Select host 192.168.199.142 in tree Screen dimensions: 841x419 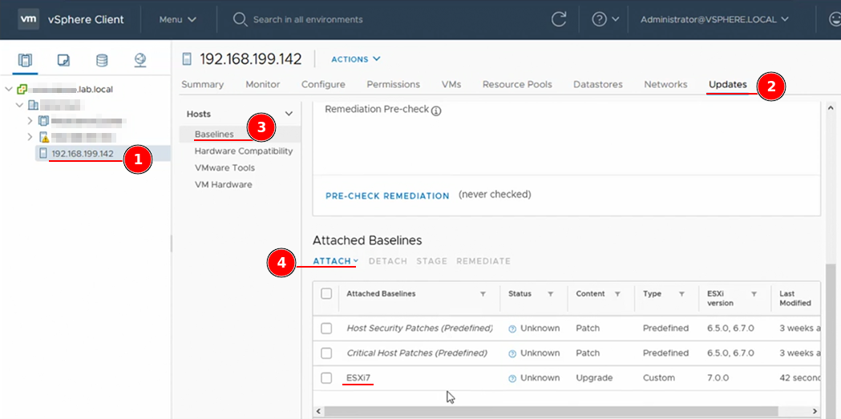coord(83,154)
